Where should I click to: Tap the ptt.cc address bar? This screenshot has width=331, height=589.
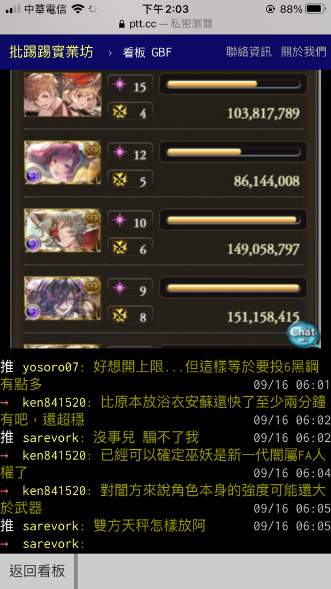(165, 24)
